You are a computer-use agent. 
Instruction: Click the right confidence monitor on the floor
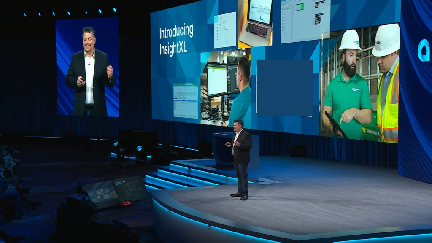pyautogui.click(x=130, y=189)
